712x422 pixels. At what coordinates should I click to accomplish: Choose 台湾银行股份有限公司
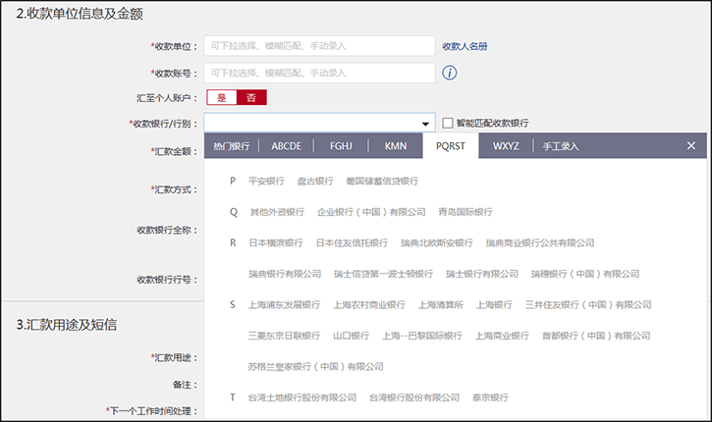(414, 397)
